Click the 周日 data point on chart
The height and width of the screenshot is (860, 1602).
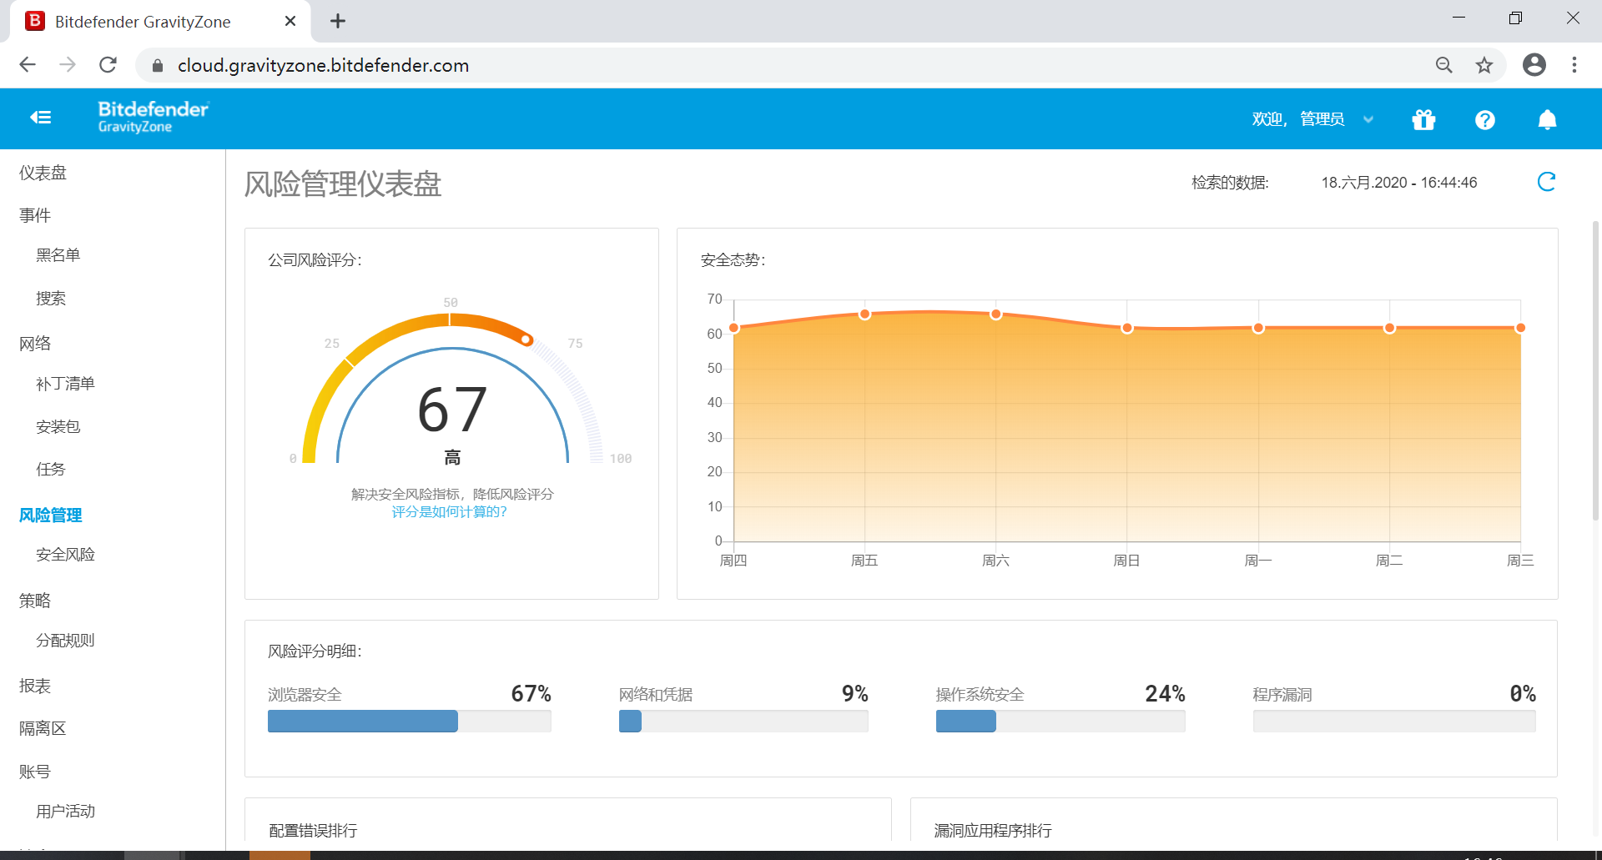(1127, 328)
